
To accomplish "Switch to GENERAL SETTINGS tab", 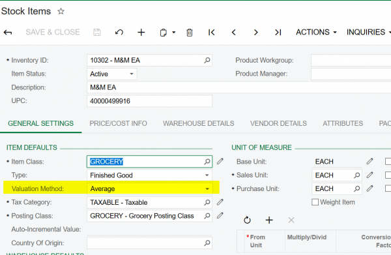I will (x=40, y=123).
